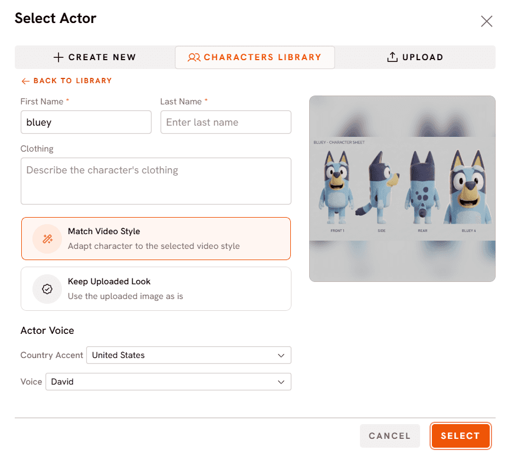Click the checkmark badge icon for Keep Uploaded Look
Viewport: 508px width, 453px height.
pyautogui.click(x=47, y=289)
